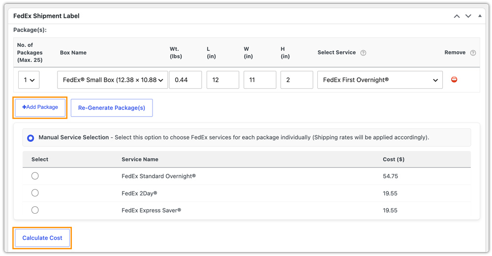Image resolution: width=492 pixels, height=256 pixels.
Task: Click the Add Package button
Action: tap(40, 107)
